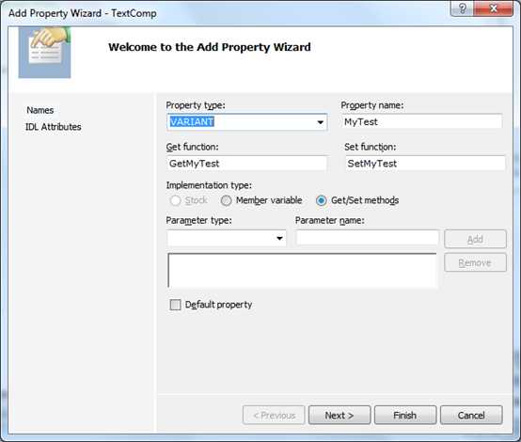Click the Remove parameter button

(475, 262)
